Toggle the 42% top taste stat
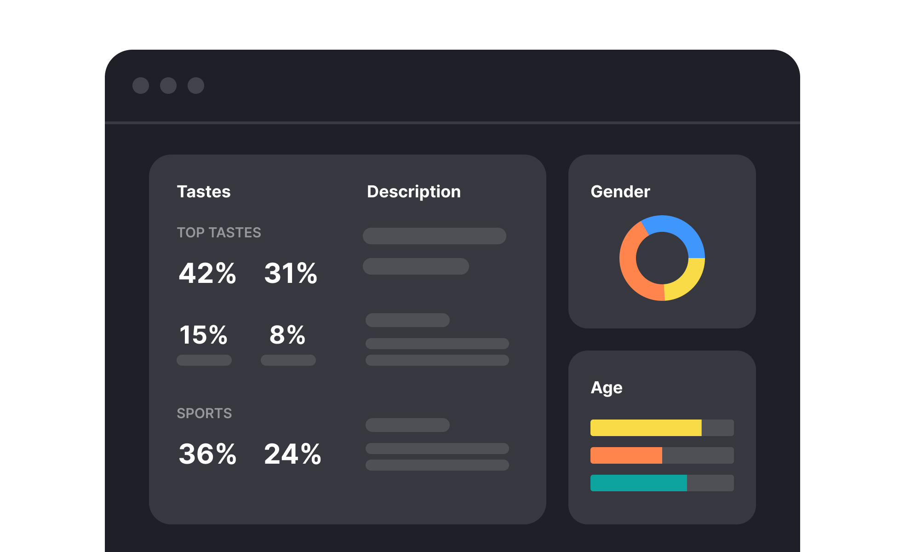This screenshot has height=552, width=905. [207, 274]
